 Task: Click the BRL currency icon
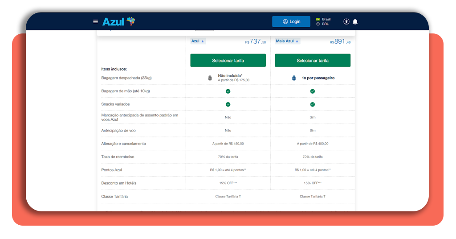point(318,24)
